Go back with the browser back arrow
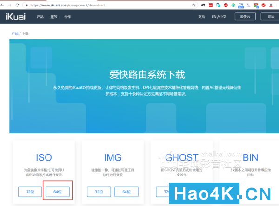 [x=2, y=5]
